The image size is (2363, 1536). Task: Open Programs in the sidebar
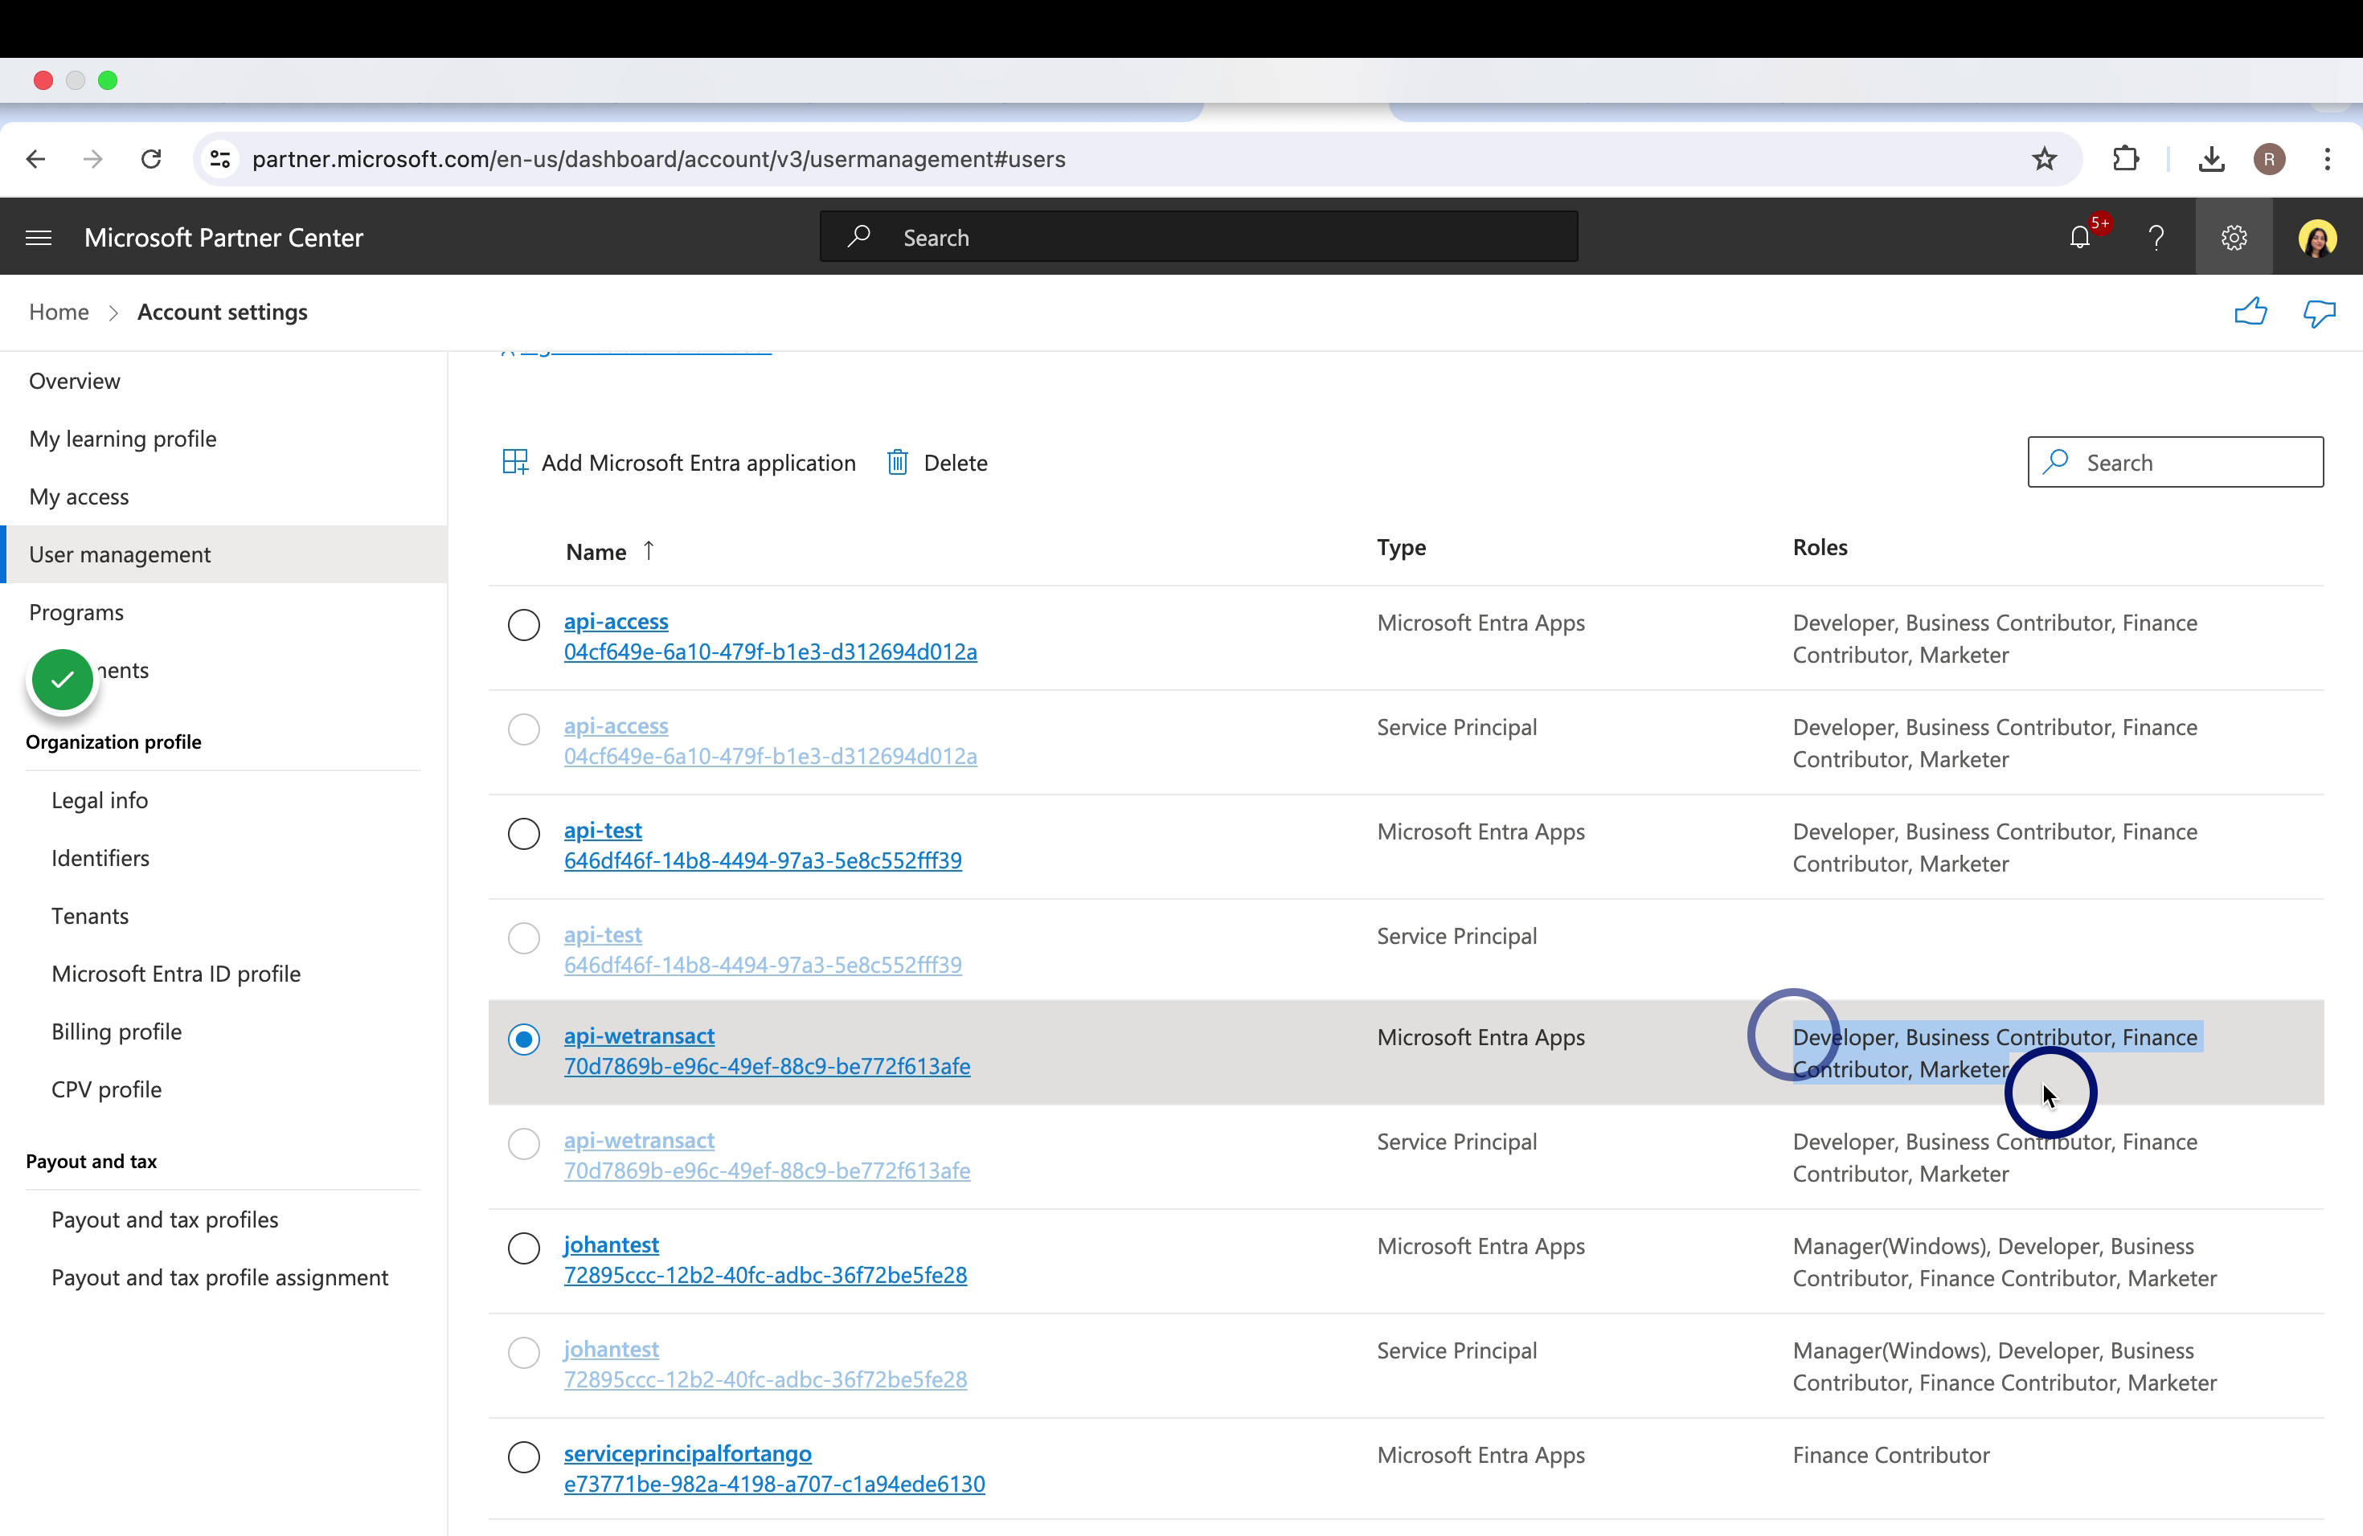76,612
